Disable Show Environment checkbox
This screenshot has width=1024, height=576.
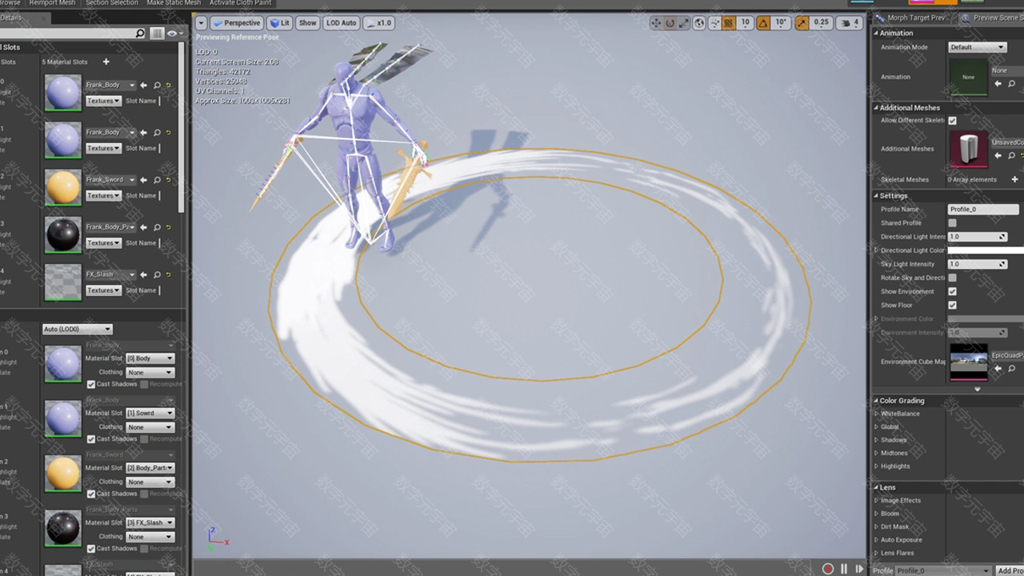(952, 291)
